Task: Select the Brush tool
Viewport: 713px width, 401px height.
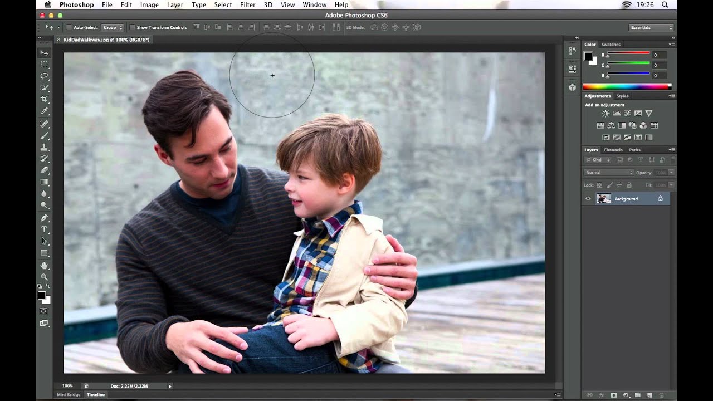Action: [x=44, y=135]
